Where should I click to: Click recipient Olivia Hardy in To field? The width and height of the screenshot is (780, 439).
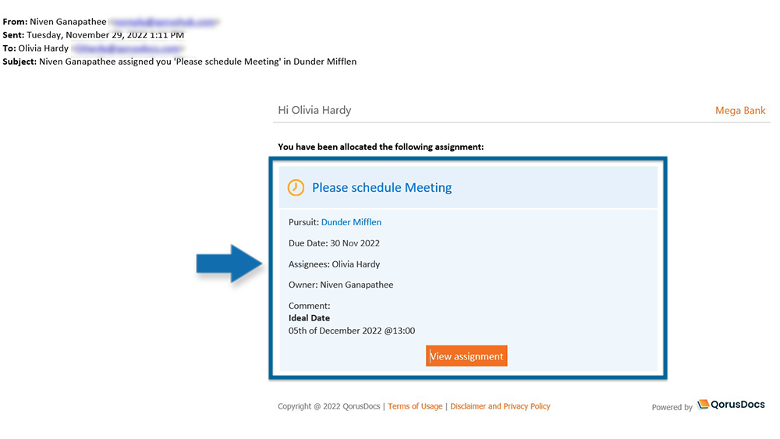point(43,48)
